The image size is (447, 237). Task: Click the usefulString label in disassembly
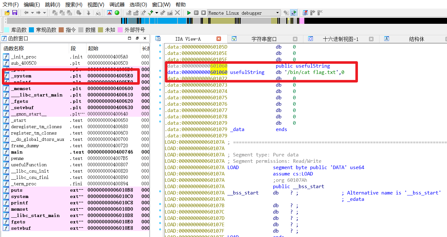tap(247, 72)
